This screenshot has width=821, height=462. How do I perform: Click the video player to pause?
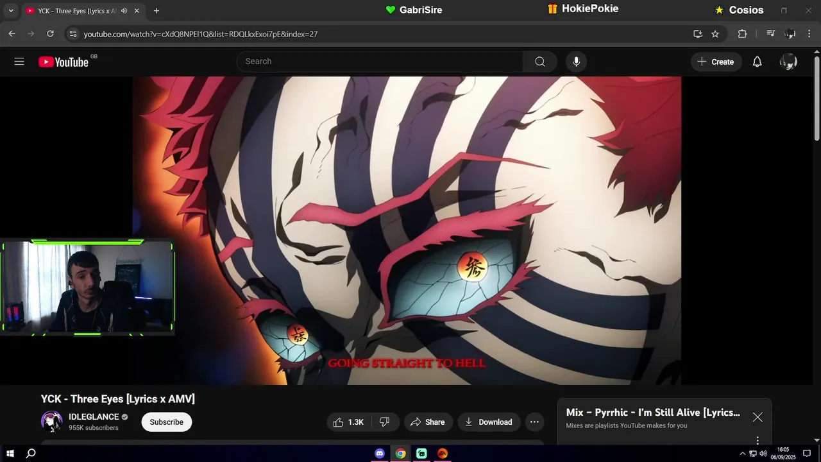click(407, 230)
